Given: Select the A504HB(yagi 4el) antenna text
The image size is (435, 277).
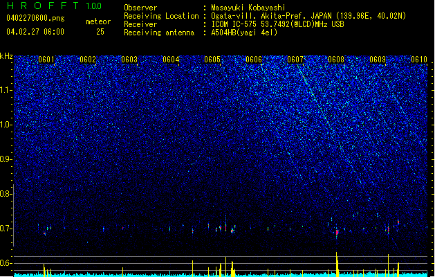Looking at the screenshot, I should 244,33.
